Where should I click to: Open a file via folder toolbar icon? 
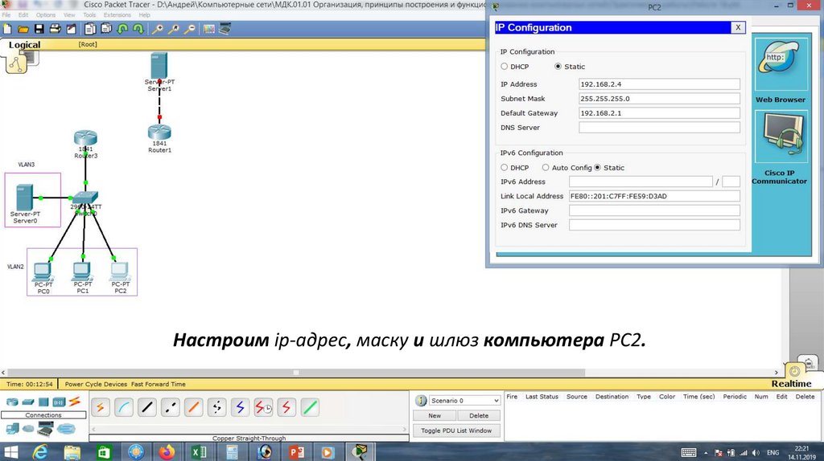[x=23, y=30]
